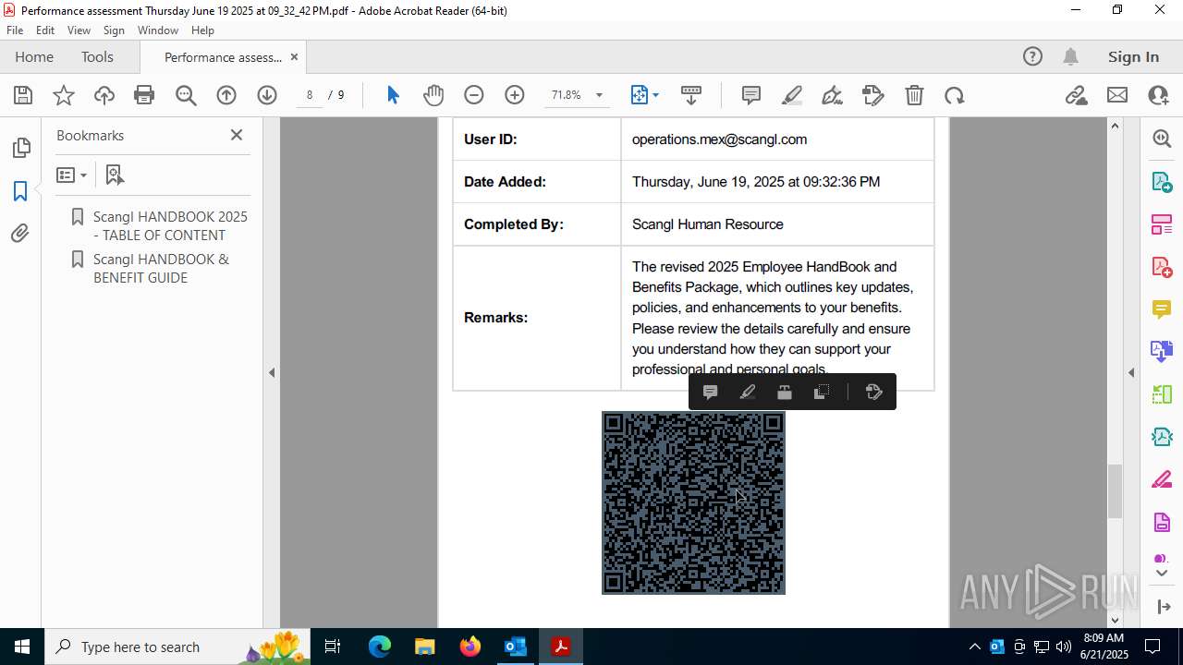Click the QR code image
Screen dimensions: 1183x665
pos(693,502)
